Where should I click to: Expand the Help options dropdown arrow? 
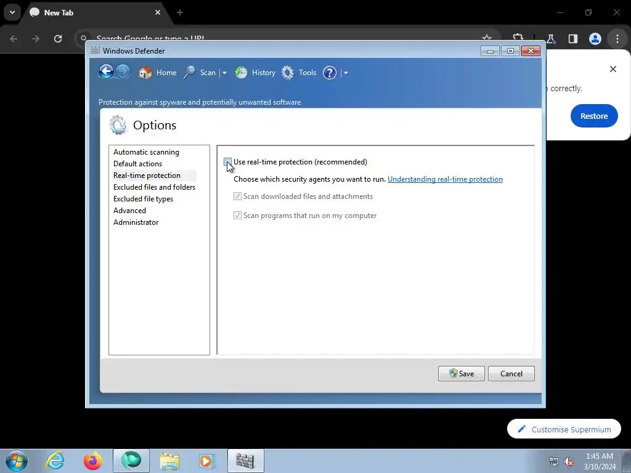point(346,73)
